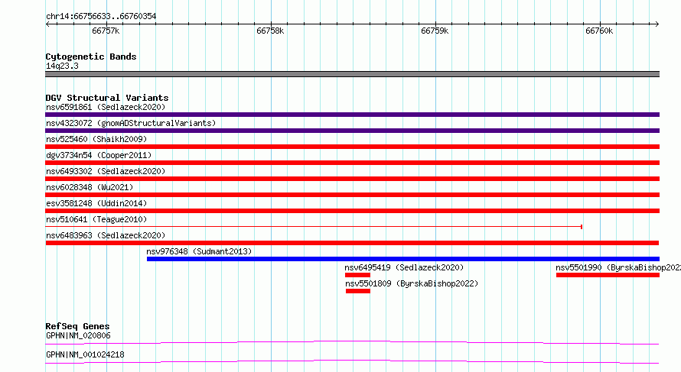Click the purple bar for nsv6591861
Viewport: 681px width, 372px height.
pos(352,115)
